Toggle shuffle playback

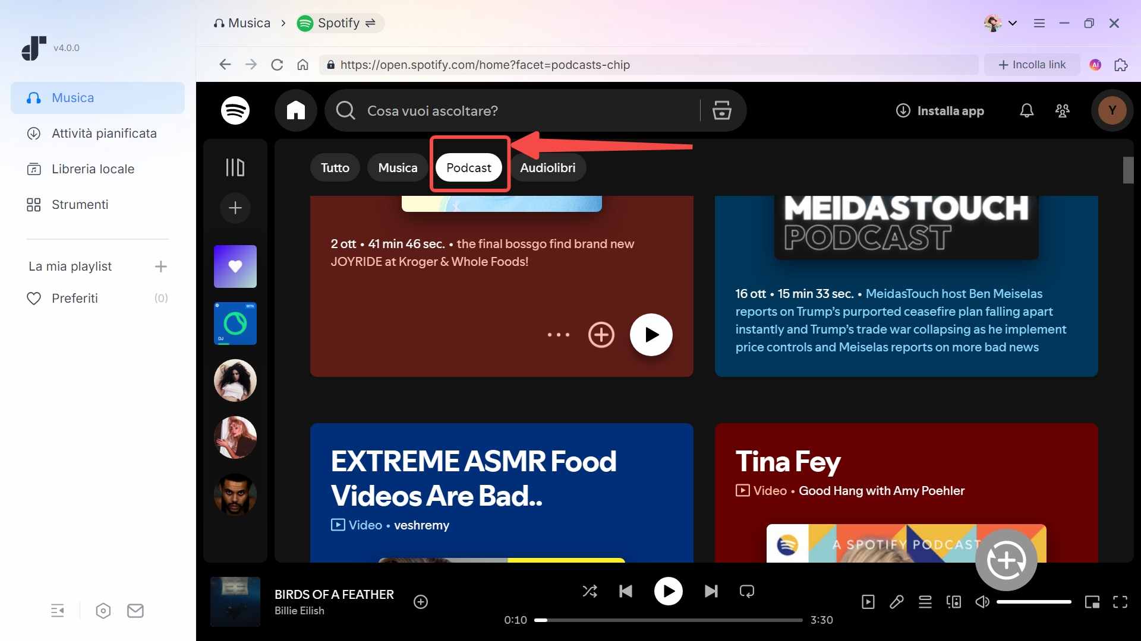590,591
